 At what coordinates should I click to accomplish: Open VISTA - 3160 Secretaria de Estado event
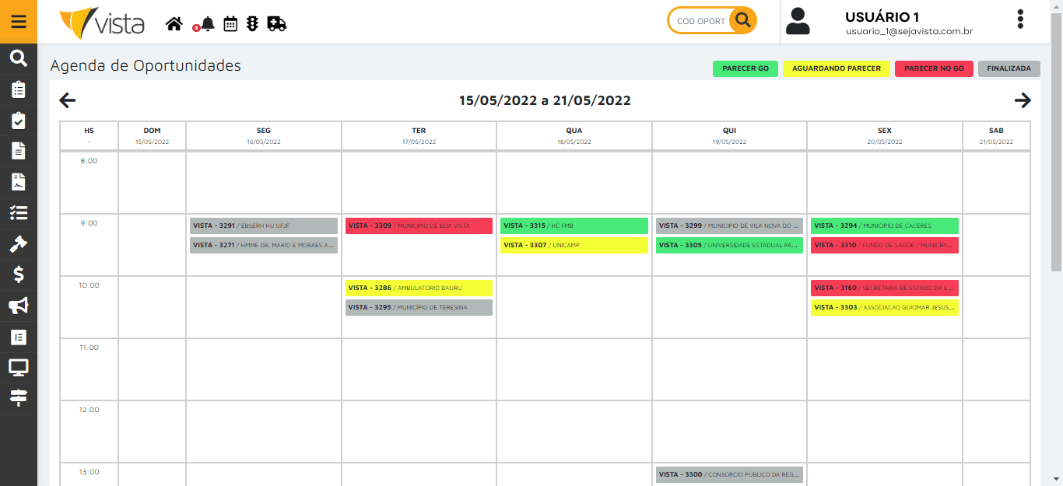pyautogui.click(x=885, y=288)
